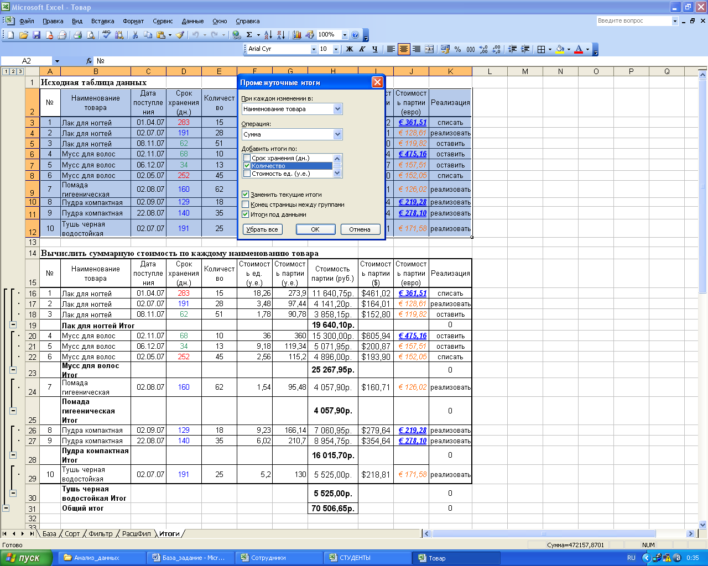Image resolution: width=708 pixels, height=566 pixels.
Task: Open 'Анализ_данных' folder from taskbar
Action: point(102,558)
